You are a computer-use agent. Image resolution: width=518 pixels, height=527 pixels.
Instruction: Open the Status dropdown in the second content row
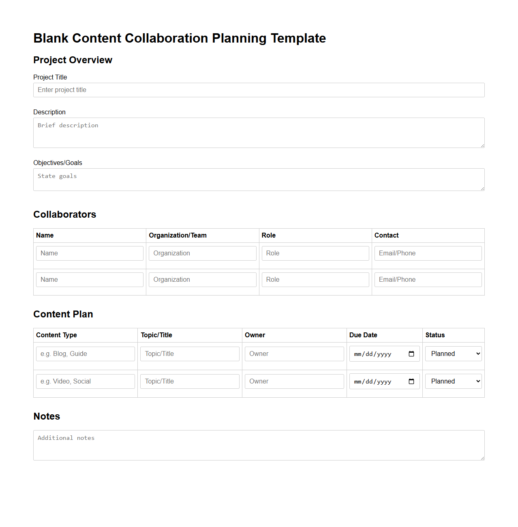[453, 381]
